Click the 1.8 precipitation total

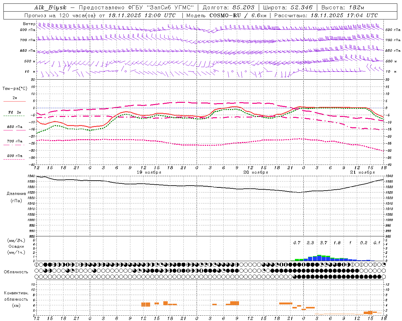pyautogui.click(x=337, y=243)
